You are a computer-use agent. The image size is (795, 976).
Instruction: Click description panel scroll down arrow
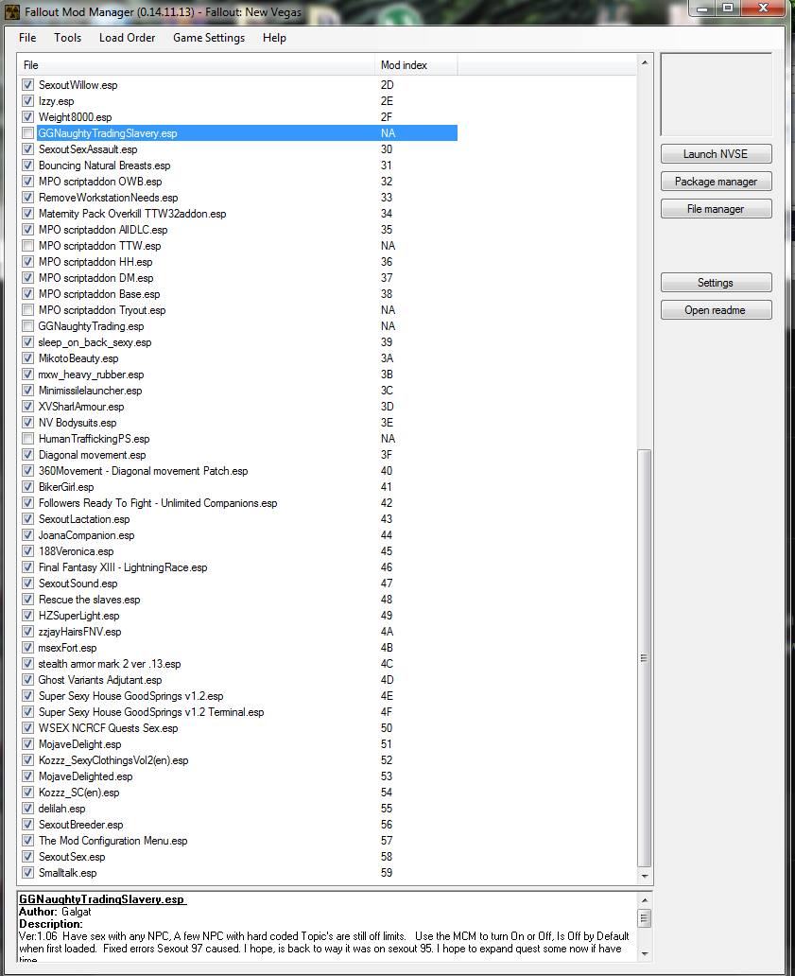coord(645,953)
